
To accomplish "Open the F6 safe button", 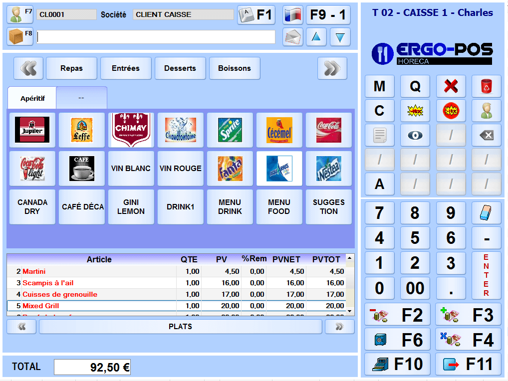I will coord(397,340).
